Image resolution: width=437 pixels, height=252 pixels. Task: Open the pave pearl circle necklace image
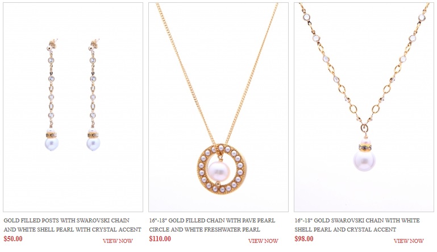click(x=218, y=107)
